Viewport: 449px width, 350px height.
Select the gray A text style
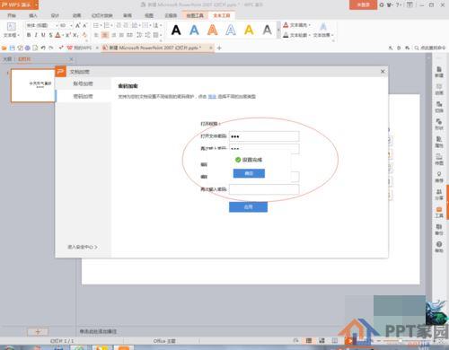coord(268,30)
